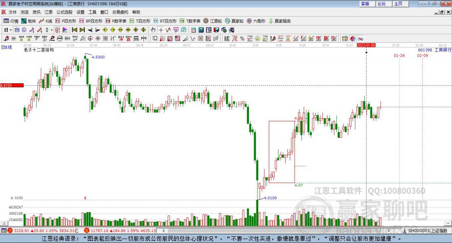Step chart right with black arrow

[98, 30]
